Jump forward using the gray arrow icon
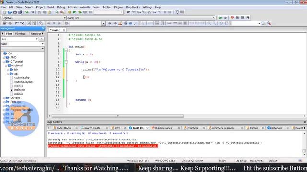Image resolution: width=307 pixels, height=172 pixels. [x=225, y=18]
